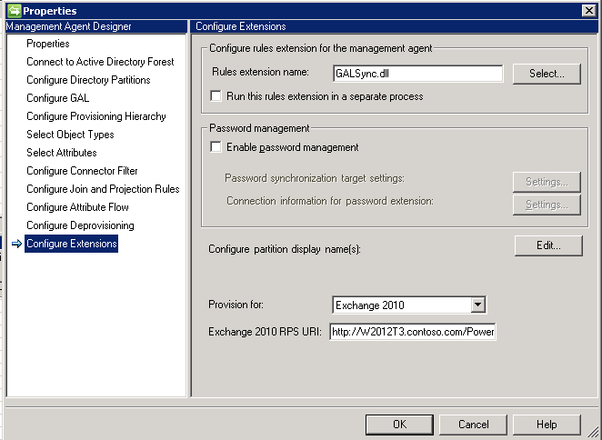602x440 pixels.
Task: Open Configure Connector Filter
Action: click(x=82, y=171)
